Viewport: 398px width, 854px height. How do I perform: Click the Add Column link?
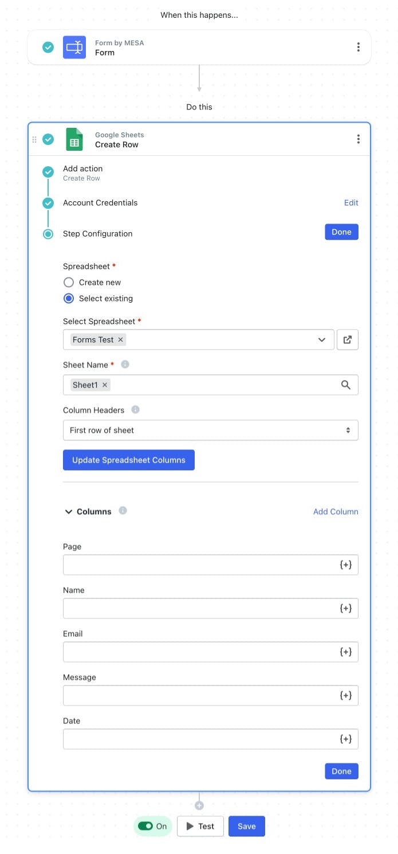point(336,512)
